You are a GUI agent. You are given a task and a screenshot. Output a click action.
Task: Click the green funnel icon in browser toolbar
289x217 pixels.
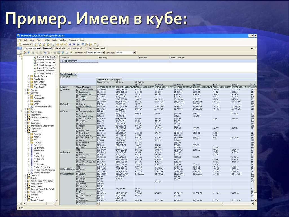tap(63, 53)
